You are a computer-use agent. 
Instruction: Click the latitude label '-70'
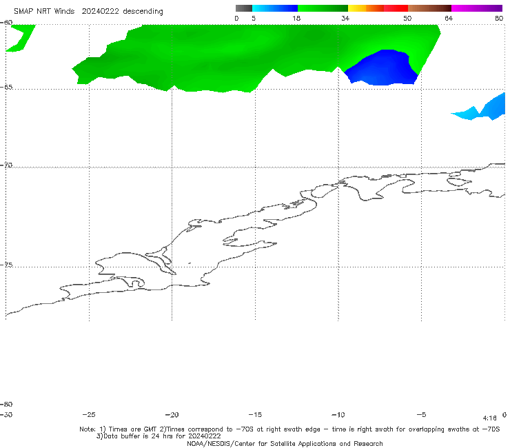tap(6, 165)
